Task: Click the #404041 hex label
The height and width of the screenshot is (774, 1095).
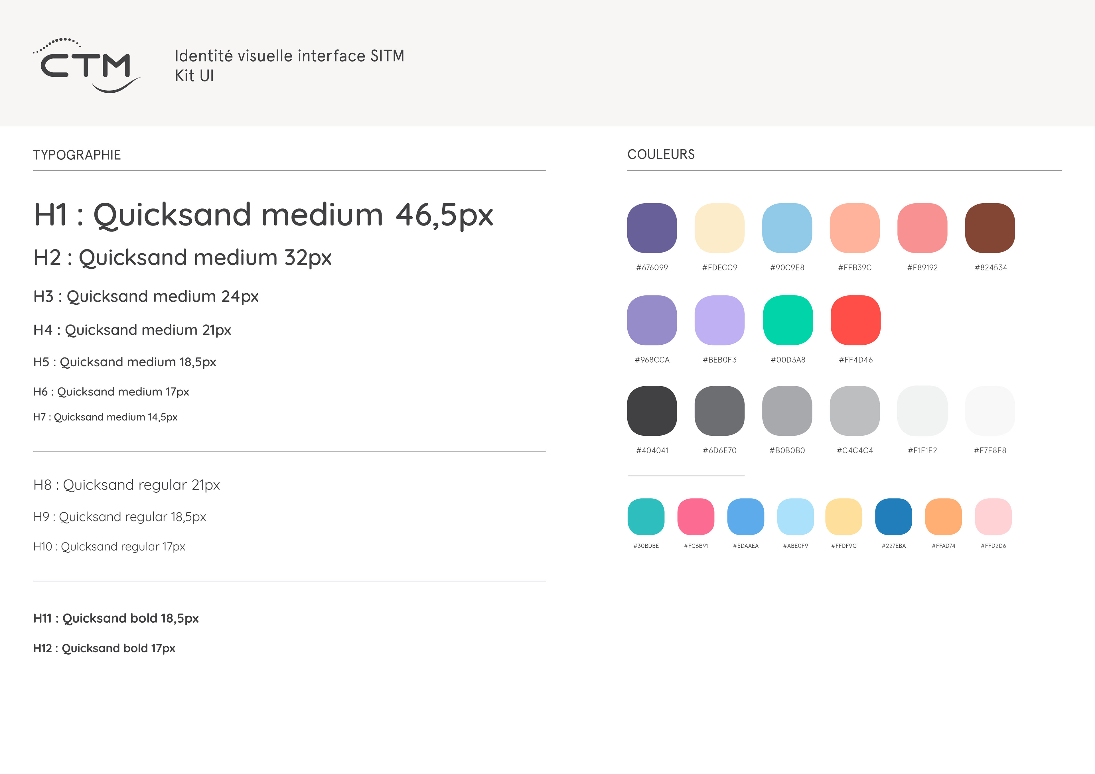Action: tap(652, 451)
